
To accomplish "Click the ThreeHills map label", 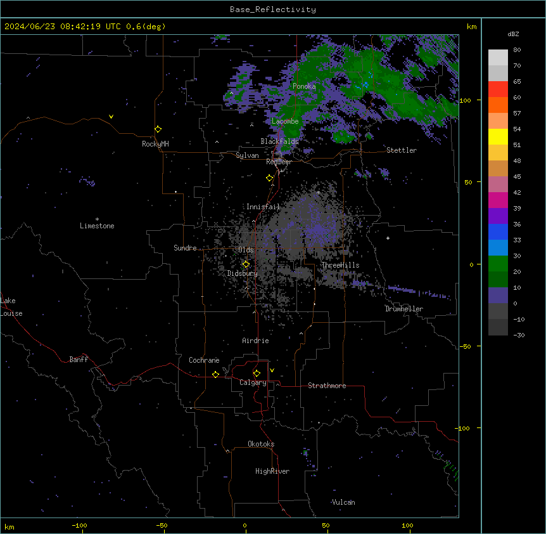I will point(340,265).
